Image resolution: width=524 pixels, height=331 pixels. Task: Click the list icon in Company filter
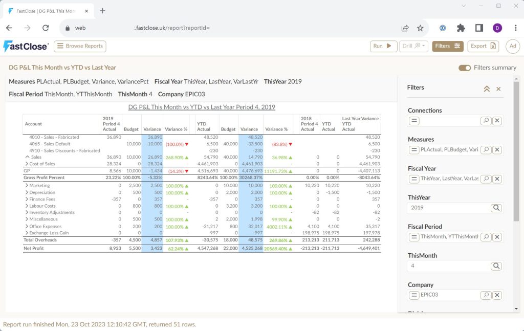pyautogui.click(x=414, y=295)
